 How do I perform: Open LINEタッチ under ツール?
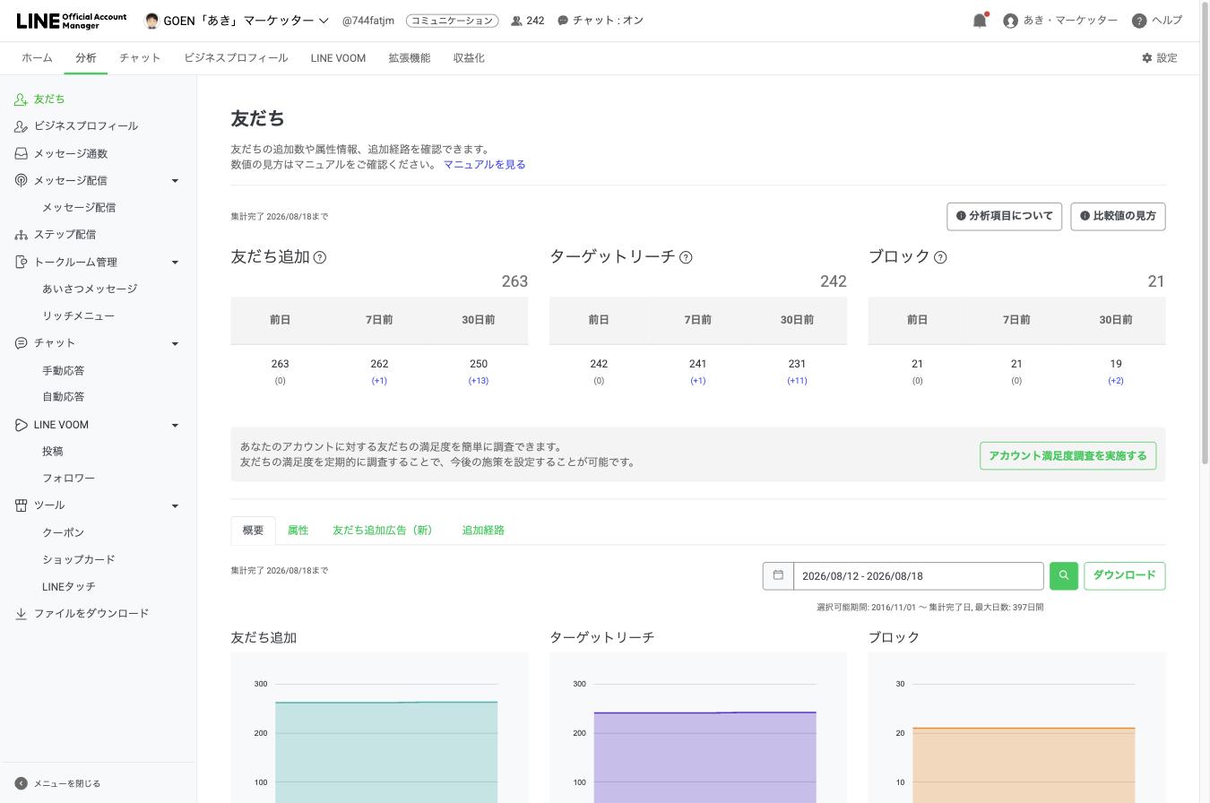[x=69, y=587]
